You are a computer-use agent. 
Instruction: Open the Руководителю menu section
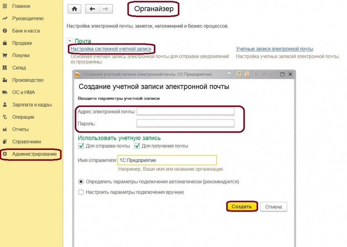28,18
